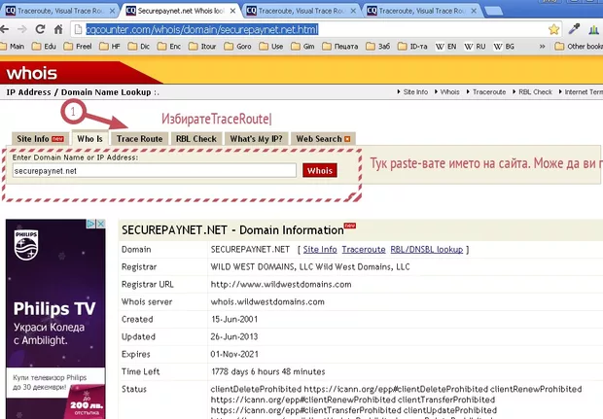Open the HF bookmarks folder

[110, 47]
